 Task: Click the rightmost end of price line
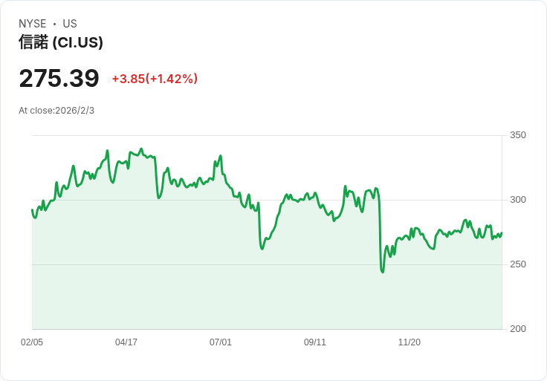pos(502,233)
